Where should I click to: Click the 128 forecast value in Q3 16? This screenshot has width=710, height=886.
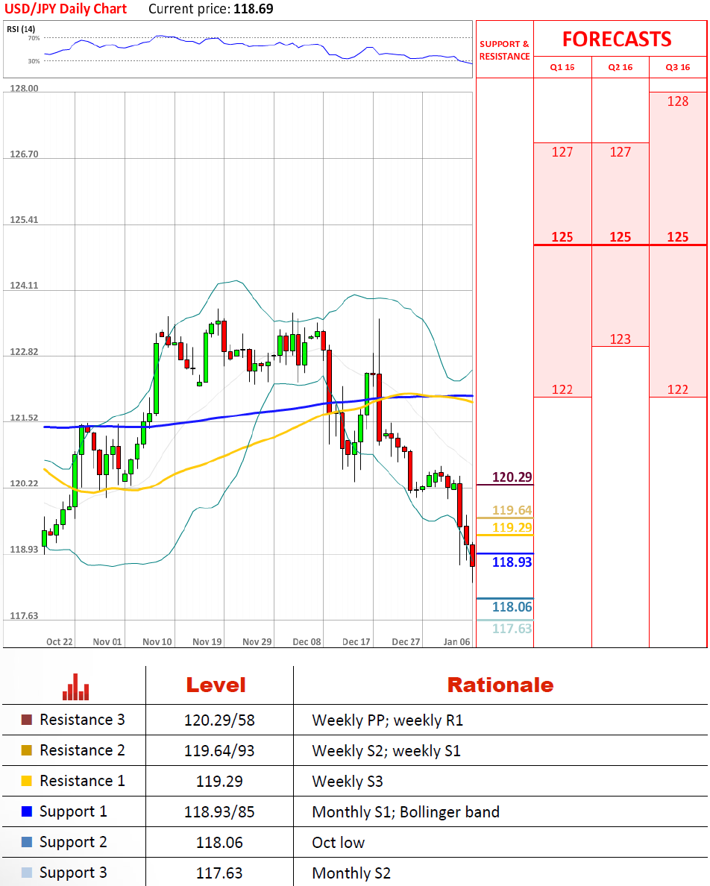click(x=678, y=101)
